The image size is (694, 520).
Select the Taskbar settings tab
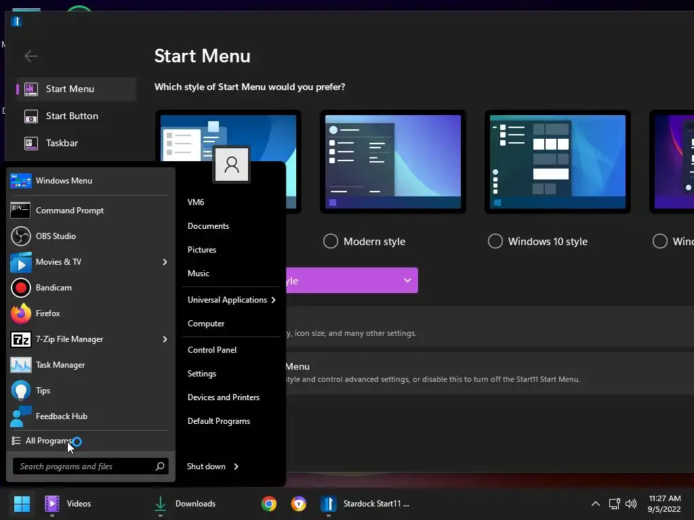tap(76, 144)
